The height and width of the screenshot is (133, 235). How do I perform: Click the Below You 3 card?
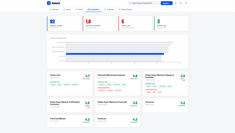pos(171,24)
